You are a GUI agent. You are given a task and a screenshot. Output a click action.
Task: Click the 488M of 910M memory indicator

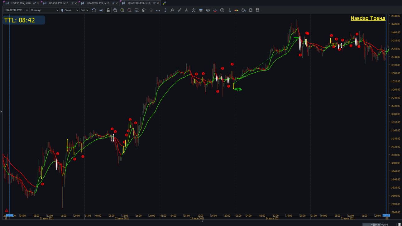(x=379, y=224)
